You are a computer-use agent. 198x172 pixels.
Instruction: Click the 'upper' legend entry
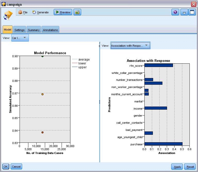tap(79, 67)
